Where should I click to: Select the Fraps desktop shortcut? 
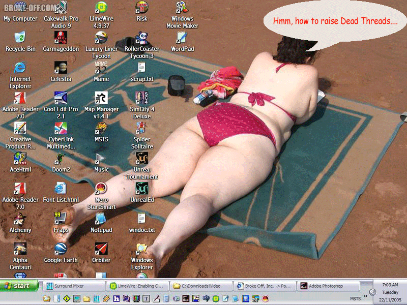[61, 219]
